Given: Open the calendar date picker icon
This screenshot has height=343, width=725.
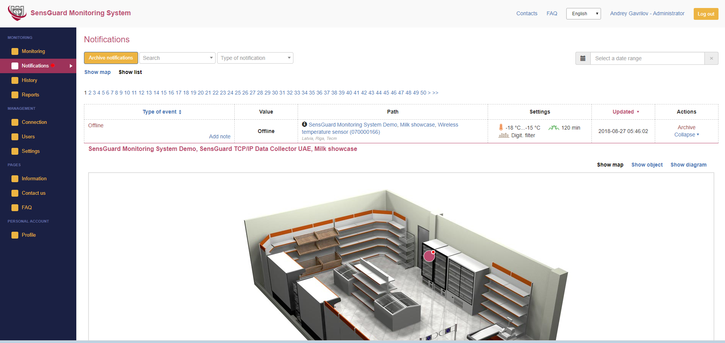Looking at the screenshot, I should click(x=583, y=58).
